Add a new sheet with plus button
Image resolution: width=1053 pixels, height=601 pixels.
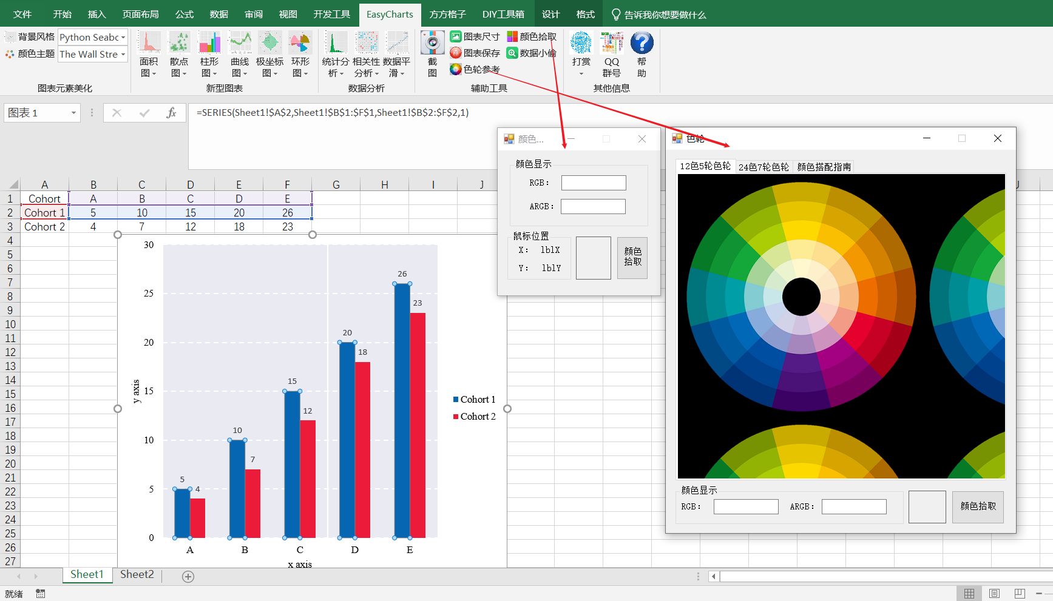pyautogui.click(x=188, y=577)
